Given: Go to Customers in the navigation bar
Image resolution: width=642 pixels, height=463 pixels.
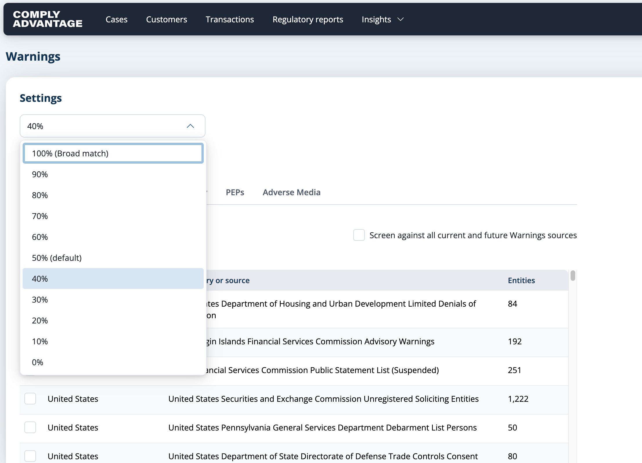Looking at the screenshot, I should pyautogui.click(x=167, y=19).
